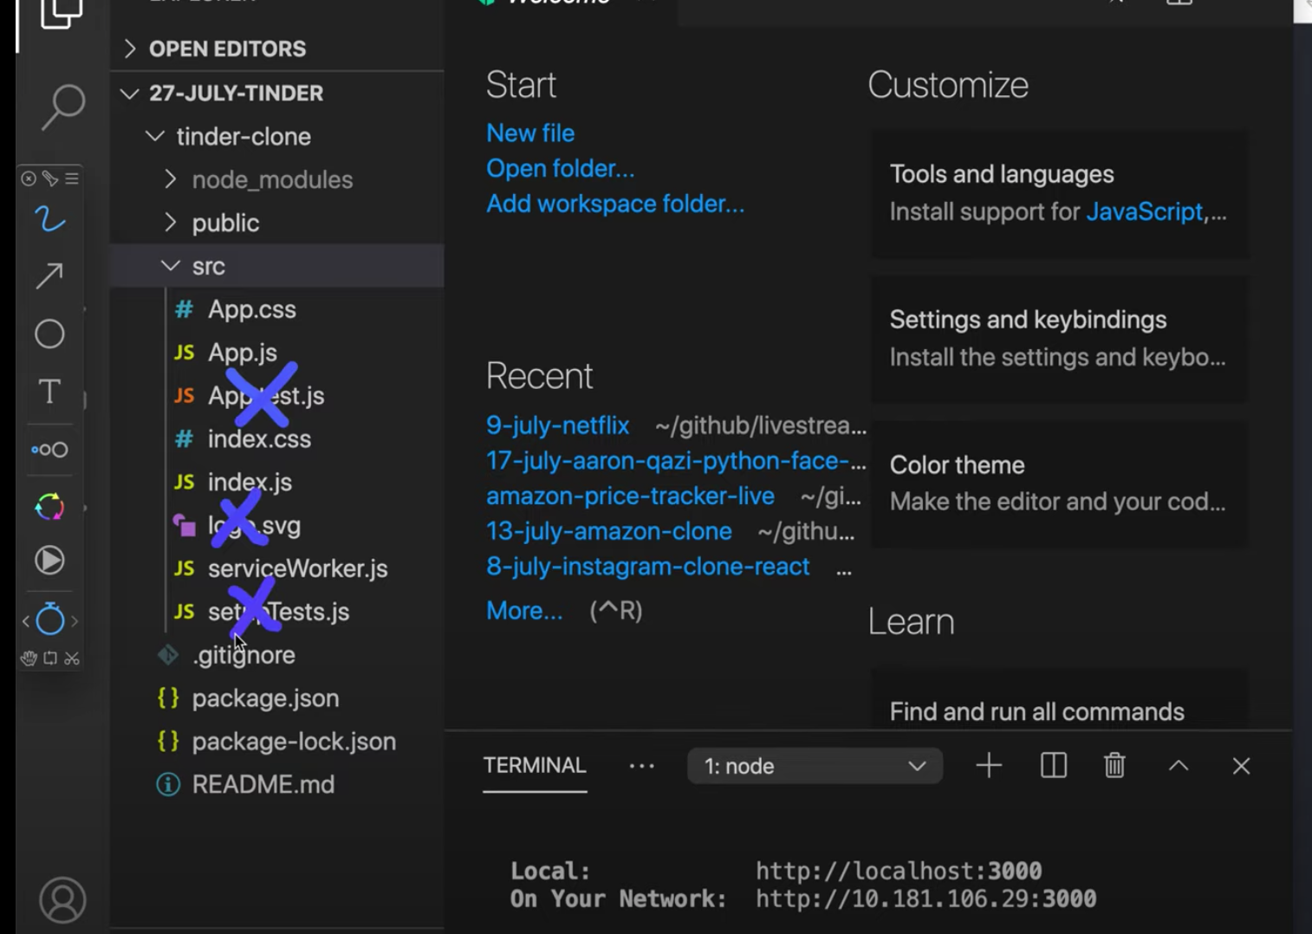Viewport: 1312px width, 934px height.
Task: Open the App.js file
Action: pyautogui.click(x=277, y=353)
